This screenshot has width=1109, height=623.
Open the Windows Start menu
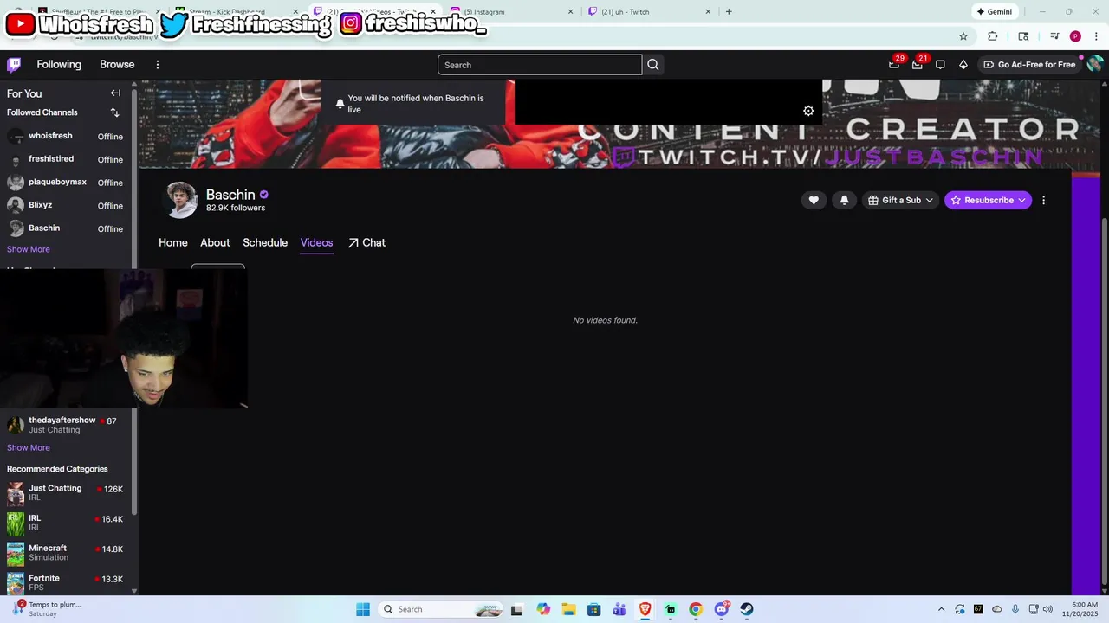(x=363, y=609)
